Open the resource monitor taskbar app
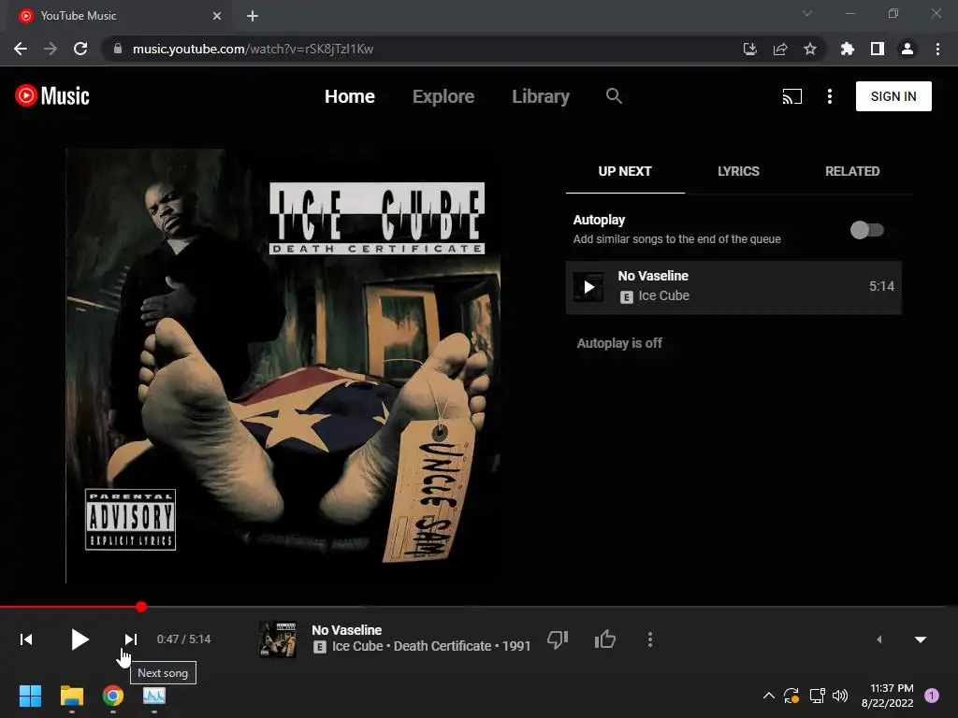The height and width of the screenshot is (718, 958). click(154, 696)
